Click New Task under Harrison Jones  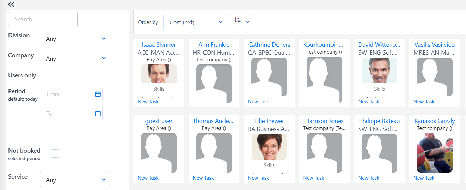(313, 178)
